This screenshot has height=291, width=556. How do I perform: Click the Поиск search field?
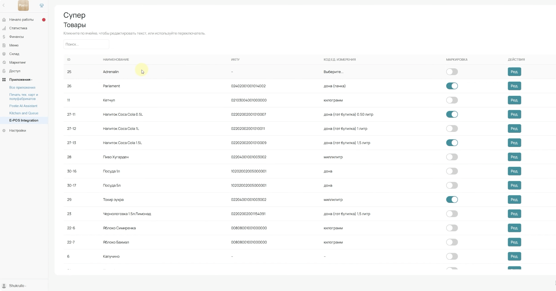[x=86, y=44]
